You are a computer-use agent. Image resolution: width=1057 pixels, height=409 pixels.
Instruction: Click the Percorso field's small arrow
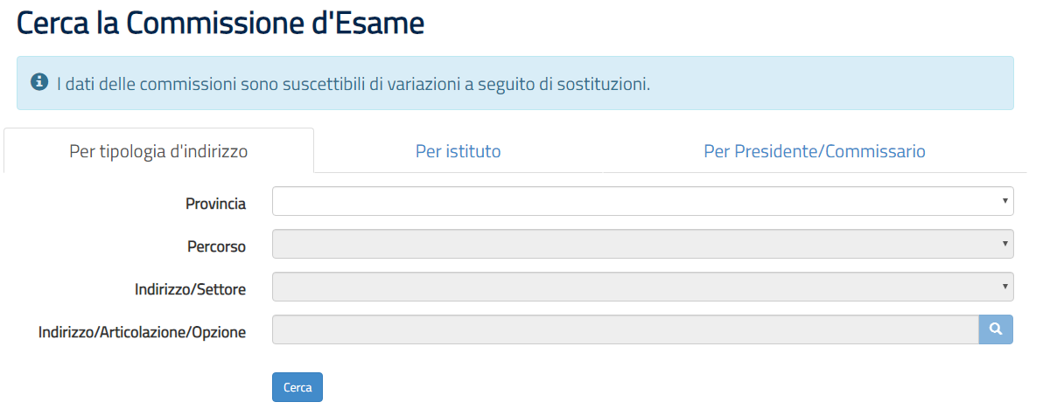tap(1005, 244)
